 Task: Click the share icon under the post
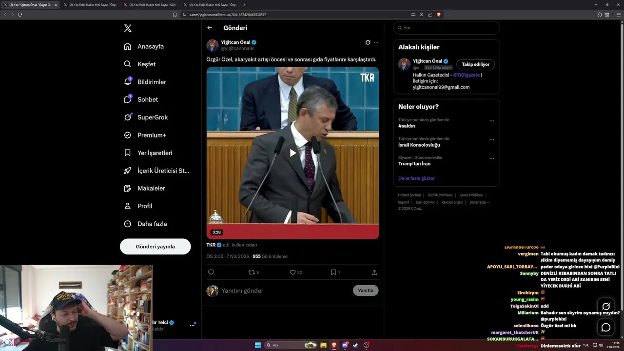tap(374, 272)
